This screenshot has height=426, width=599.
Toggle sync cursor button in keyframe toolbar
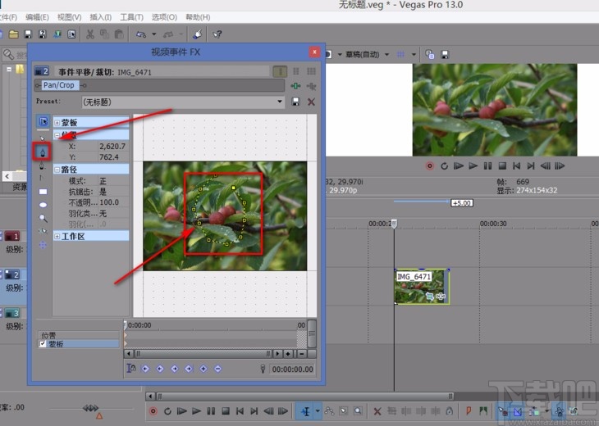(132, 369)
